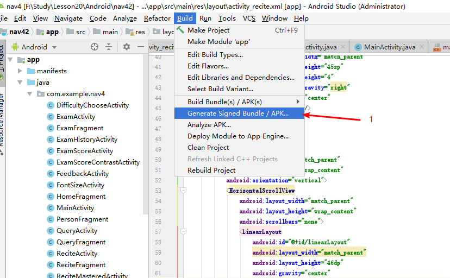
Task: Click Generate Signed Bundle / APK...
Action: 239,113
